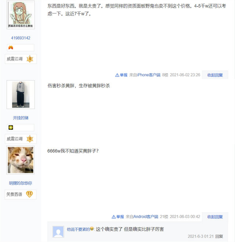Viewport: 235px width, 242px height.
Task: Open the profile link 明摆的忽悠你
Action: [21, 183]
